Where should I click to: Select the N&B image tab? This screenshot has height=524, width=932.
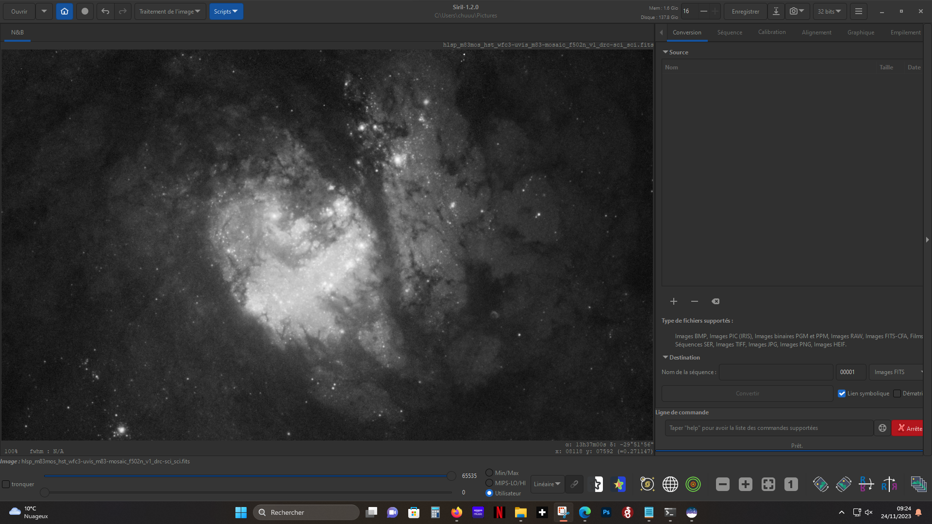tap(17, 33)
